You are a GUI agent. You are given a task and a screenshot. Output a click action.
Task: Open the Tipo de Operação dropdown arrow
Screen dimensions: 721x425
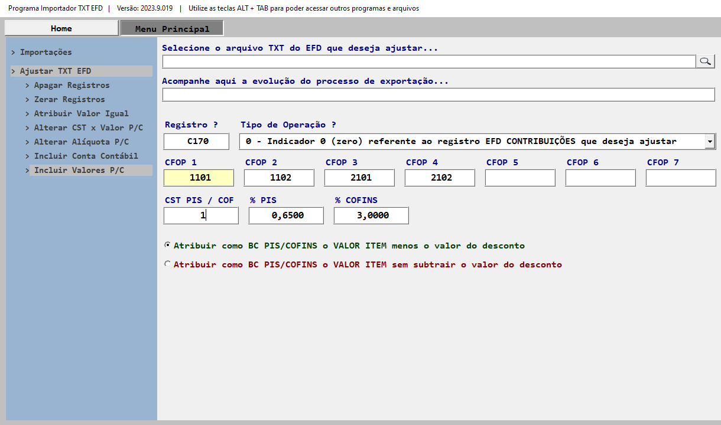click(710, 141)
